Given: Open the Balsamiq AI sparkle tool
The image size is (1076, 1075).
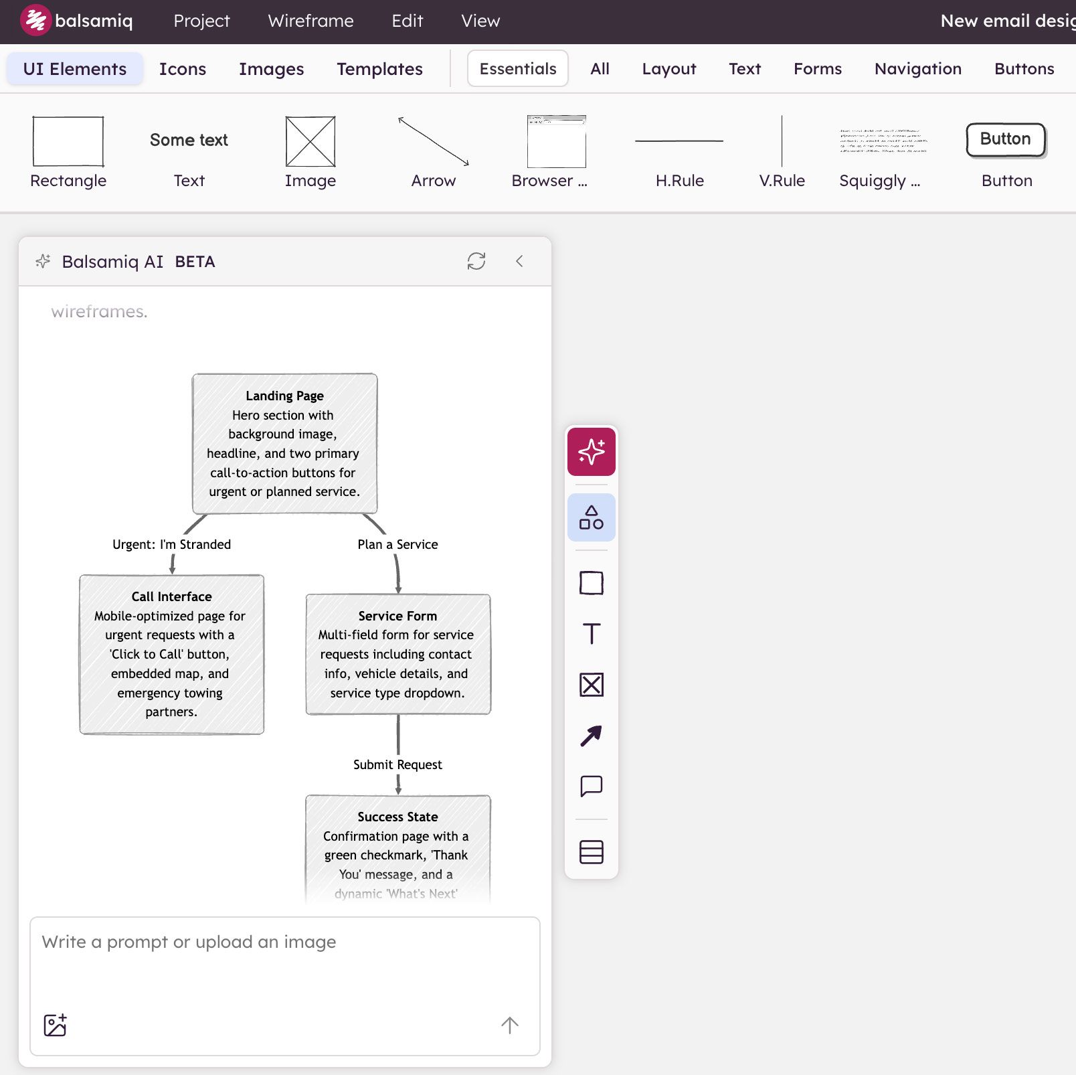Looking at the screenshot, I should 591,452.
